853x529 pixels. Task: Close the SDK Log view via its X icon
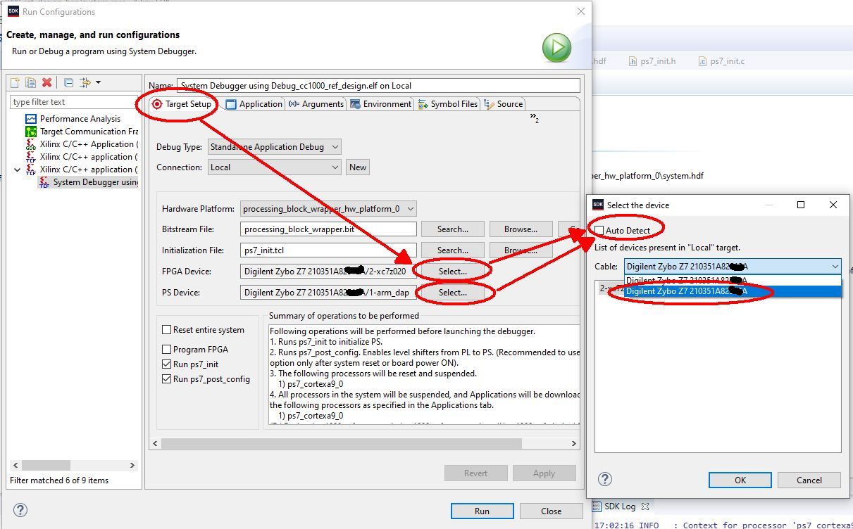click(645, 506)
